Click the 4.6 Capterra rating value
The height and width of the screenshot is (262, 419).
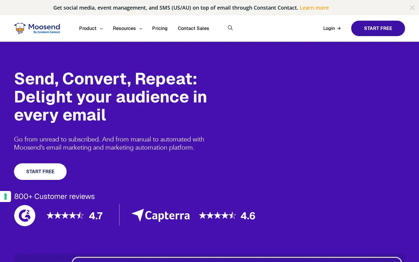[248, 216]
